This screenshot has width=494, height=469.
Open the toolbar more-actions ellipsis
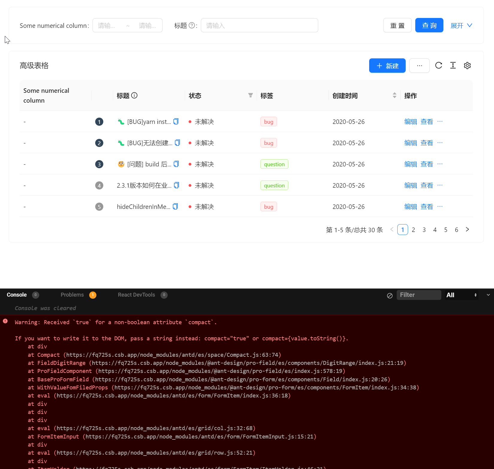419,65
